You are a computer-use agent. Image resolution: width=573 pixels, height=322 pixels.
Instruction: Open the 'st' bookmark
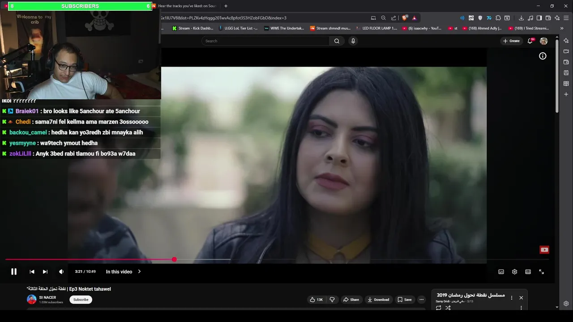453,28
